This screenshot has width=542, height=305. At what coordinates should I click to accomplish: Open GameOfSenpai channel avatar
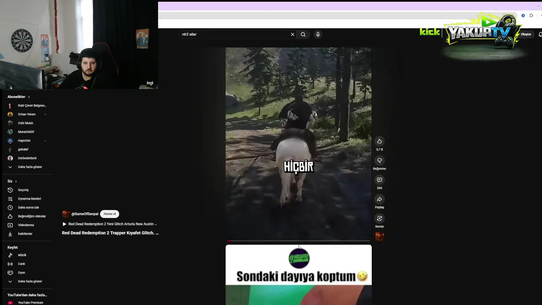point(66,214)
